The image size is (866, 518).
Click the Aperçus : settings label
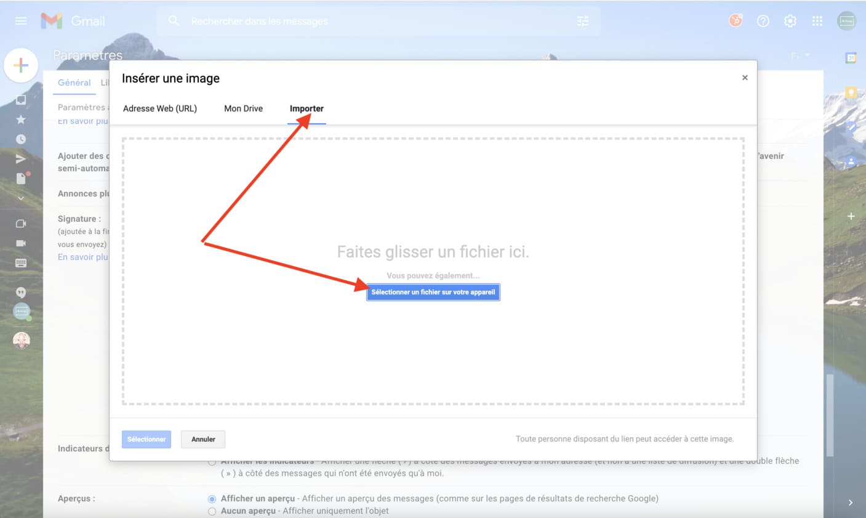76,498
